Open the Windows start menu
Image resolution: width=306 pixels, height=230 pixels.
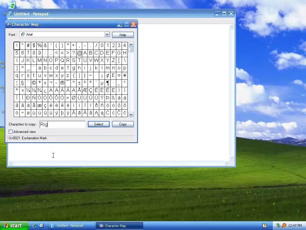pyautogui.click(x=14, y=226)
